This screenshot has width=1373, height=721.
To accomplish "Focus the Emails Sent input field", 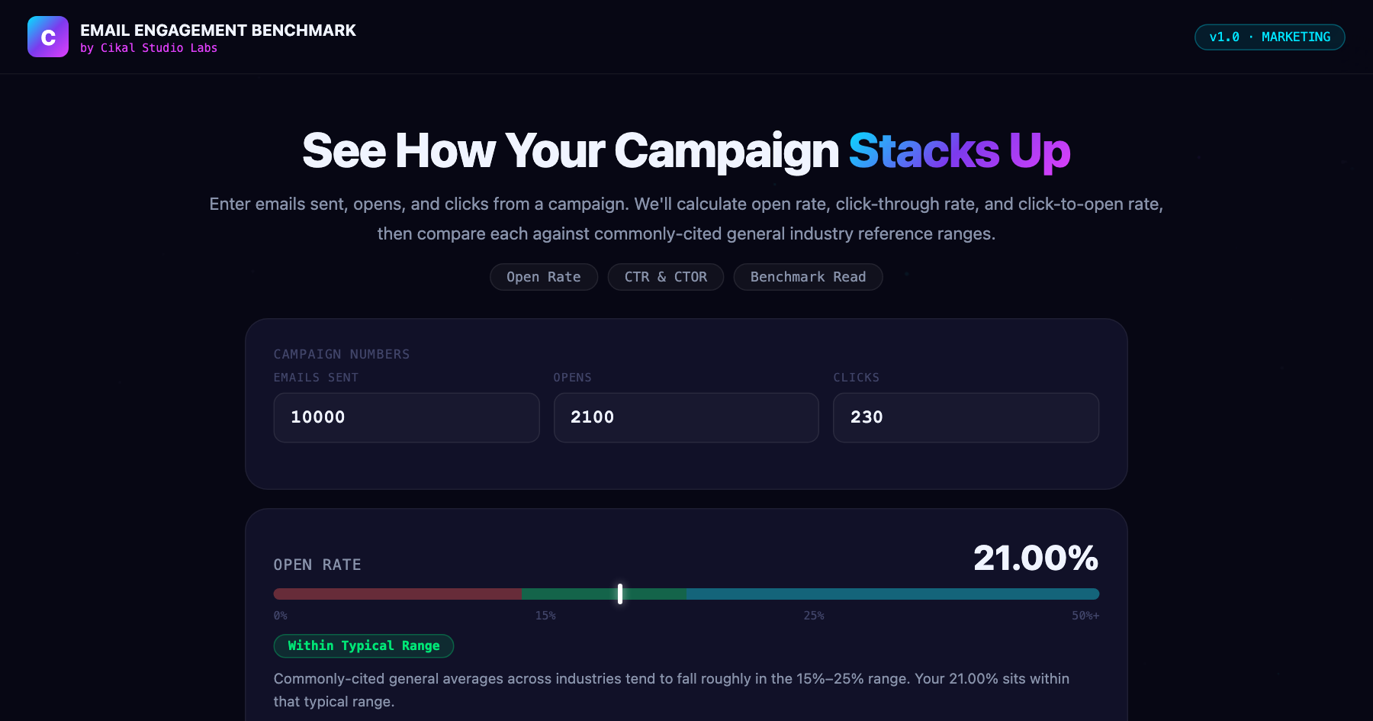I will click(407, 417).
